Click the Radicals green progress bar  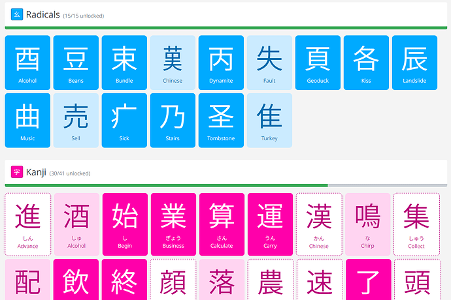(x=225, y=28)
